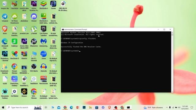Maximize the Command Prompt window
Image resolution: width=196 pixels, height=110 pixels.
pyautogui.click(x=164, y=29)
